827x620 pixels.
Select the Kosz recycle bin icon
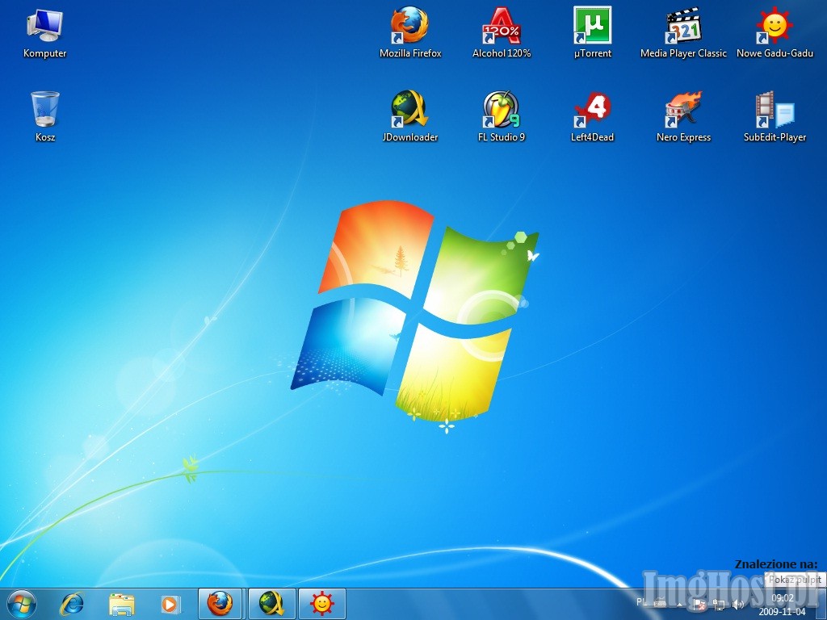pos(45,116)
